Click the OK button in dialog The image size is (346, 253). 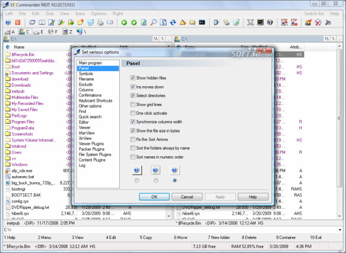154,197
